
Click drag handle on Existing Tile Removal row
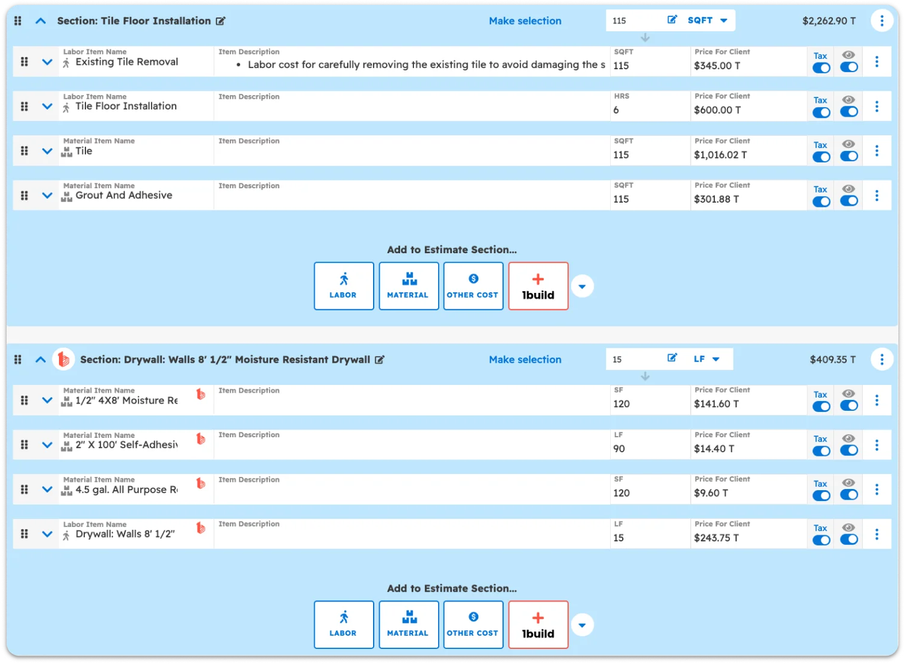click(25, 62)
